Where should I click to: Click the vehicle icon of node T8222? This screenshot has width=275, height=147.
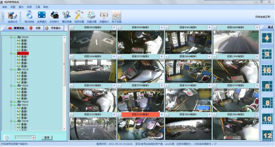15,86
